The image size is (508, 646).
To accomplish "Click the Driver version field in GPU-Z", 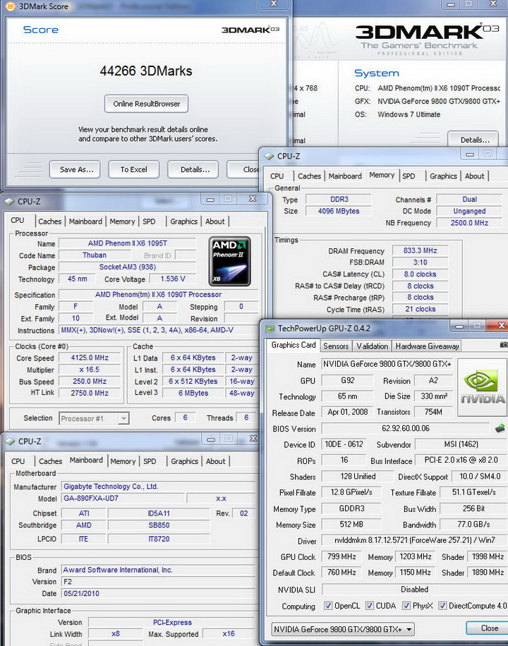I will click(x=413, y=540).
